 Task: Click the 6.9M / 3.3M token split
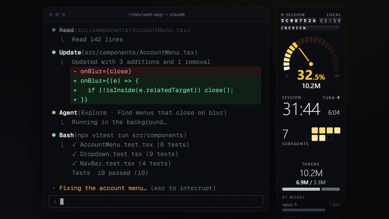pos(311,182)
